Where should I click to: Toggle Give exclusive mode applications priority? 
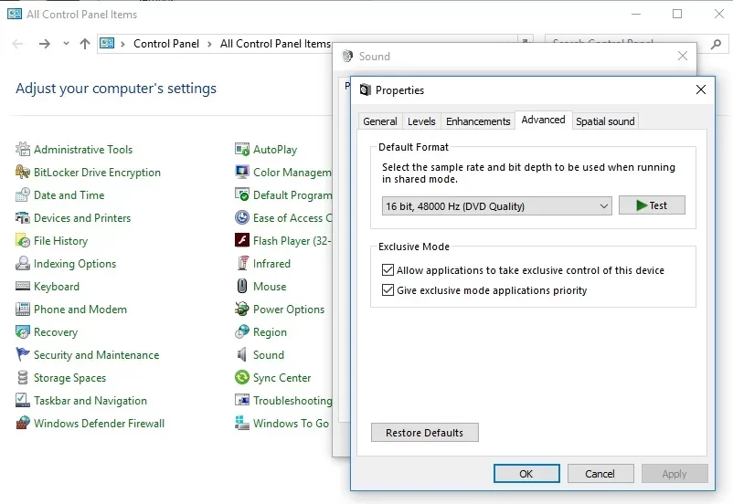click(388, 291)
